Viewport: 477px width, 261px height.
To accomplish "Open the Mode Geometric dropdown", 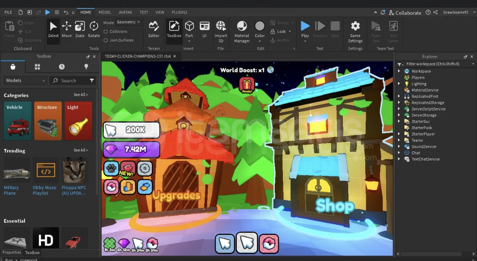I will click(x=128, y=22).
